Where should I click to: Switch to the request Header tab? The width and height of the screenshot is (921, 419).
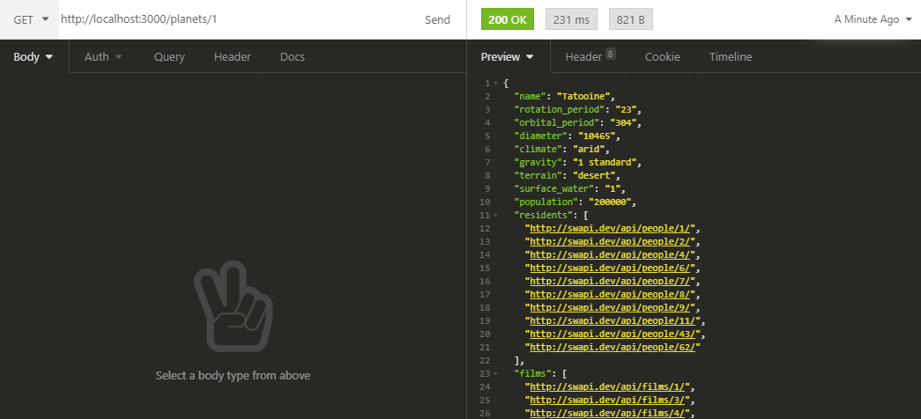[x=232, y=57]
